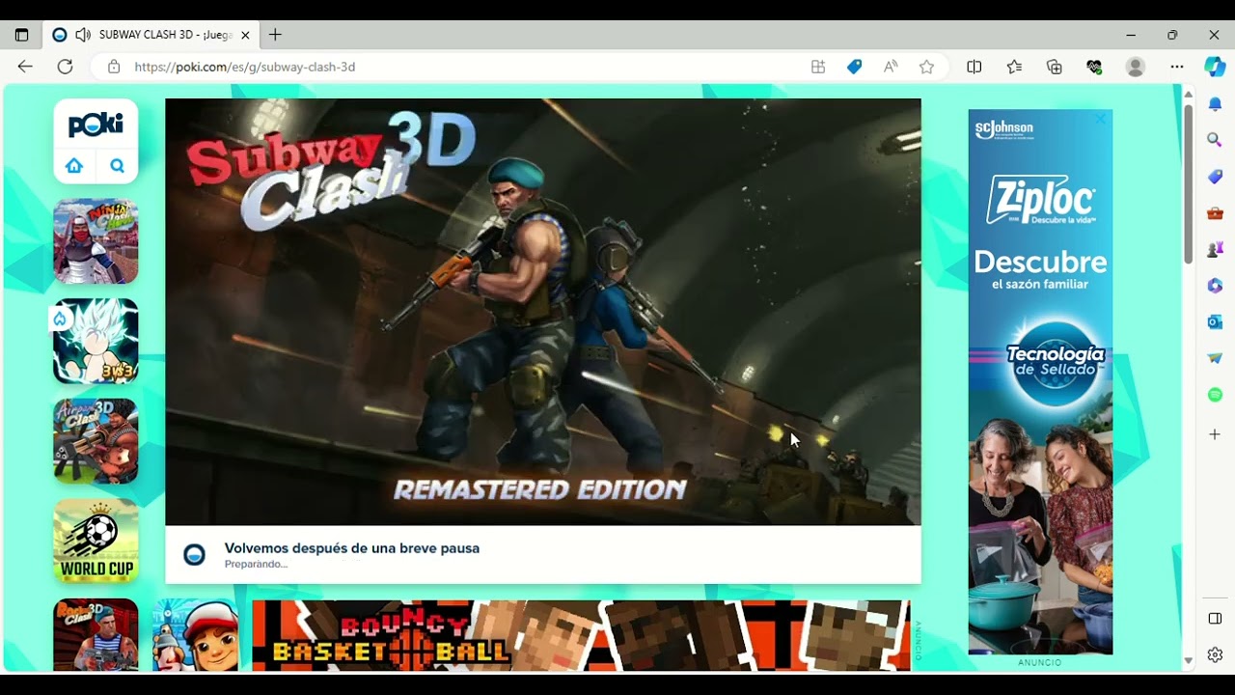Screen dimensions: 1235x695
Task: Open the Favorites list icon
Action: (x=1014, y=67)
